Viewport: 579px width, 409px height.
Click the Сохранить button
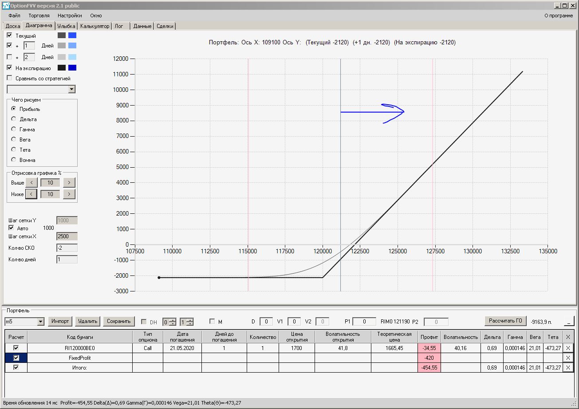coord(118,321)
